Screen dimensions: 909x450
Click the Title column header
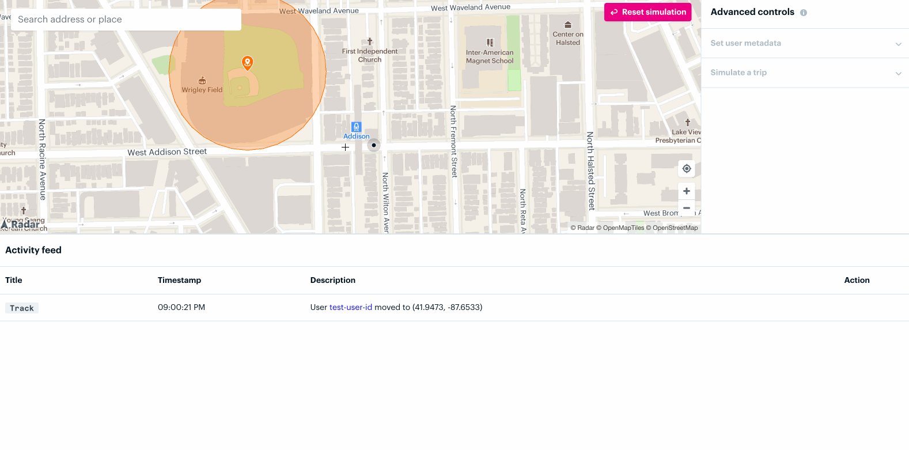[x=14, y=281]
